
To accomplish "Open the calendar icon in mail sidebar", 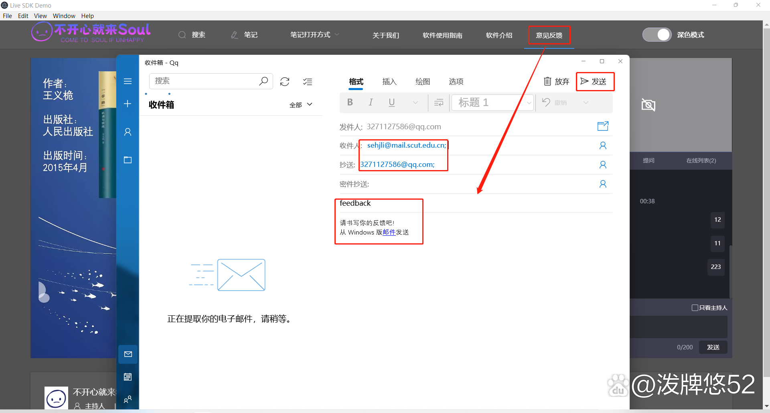I will [x=128, y=377].
